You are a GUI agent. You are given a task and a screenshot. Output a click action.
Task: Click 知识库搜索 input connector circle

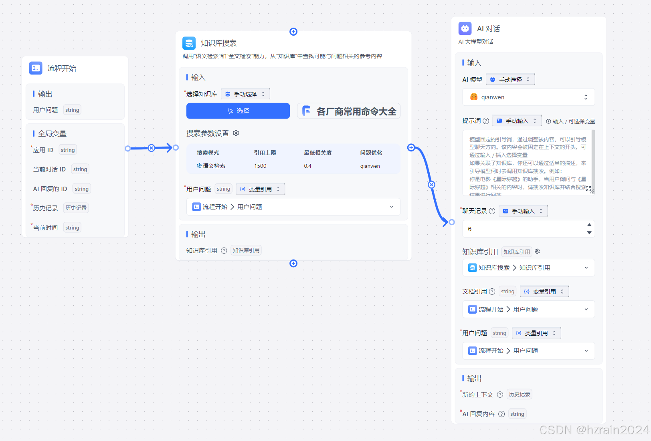coord(176,147)
